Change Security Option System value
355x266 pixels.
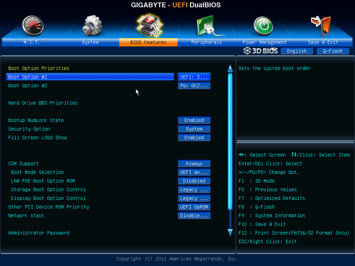pos(194,129)
